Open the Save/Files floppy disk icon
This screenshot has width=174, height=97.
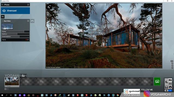(x=166, y=87)
